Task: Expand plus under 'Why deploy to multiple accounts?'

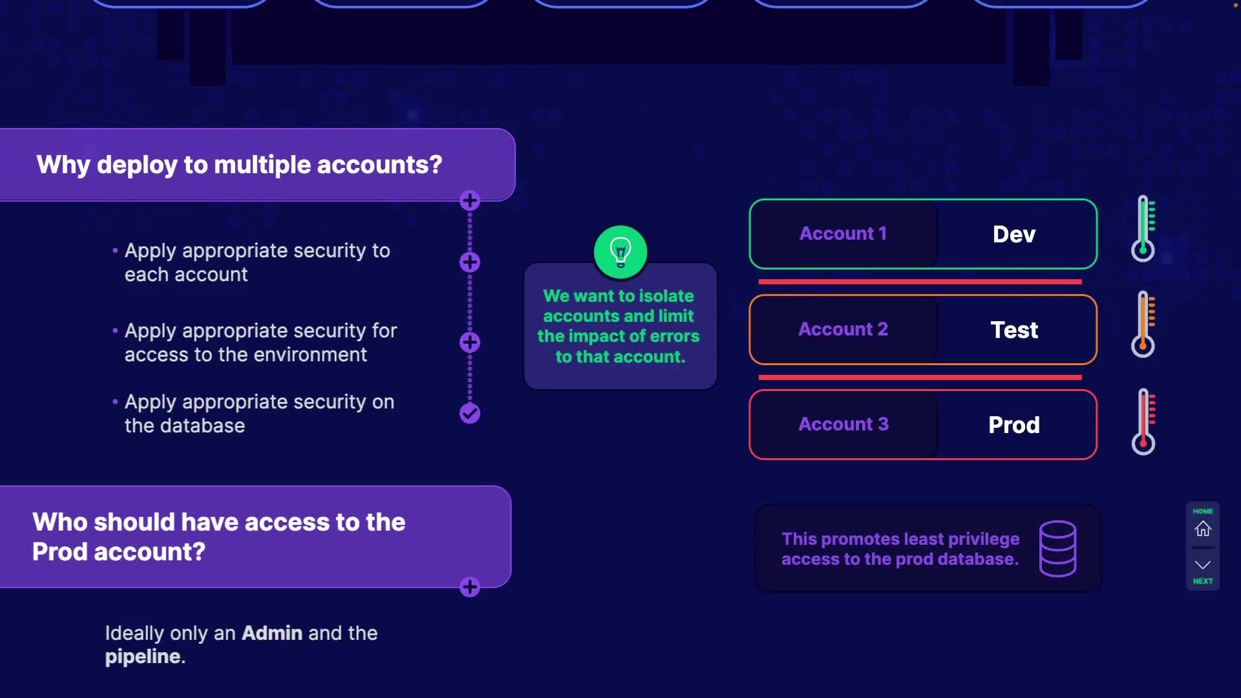Action: pos(470,200)
